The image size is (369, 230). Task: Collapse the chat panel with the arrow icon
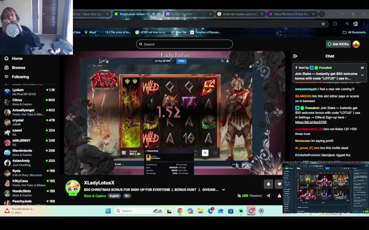295,56
